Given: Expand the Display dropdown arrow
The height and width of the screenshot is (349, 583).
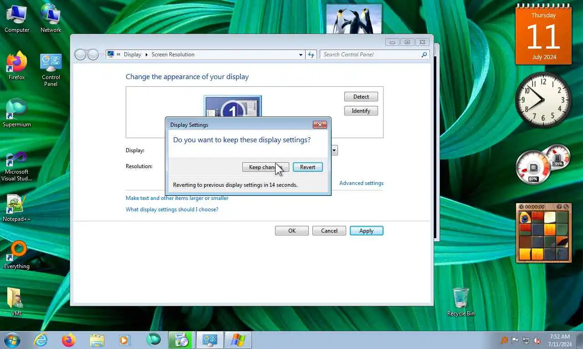Looking at the screenshot, I should click(334, 150).
